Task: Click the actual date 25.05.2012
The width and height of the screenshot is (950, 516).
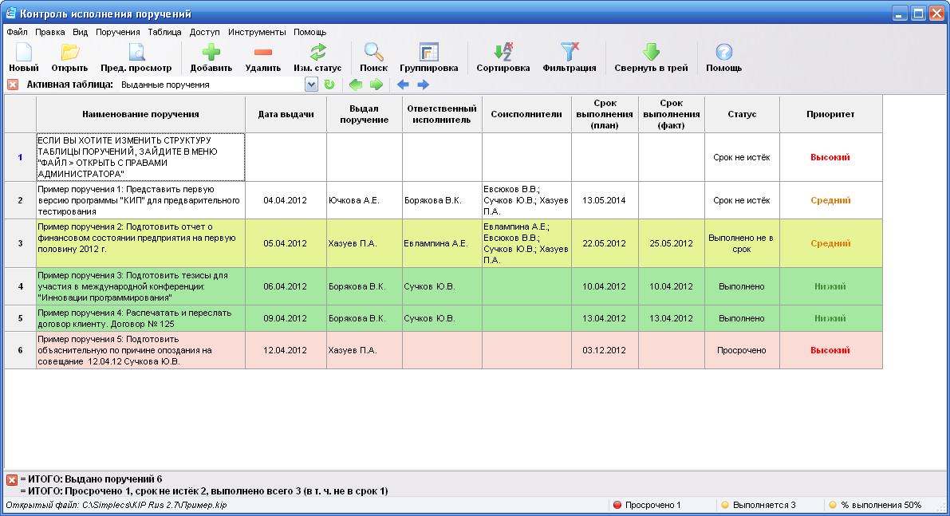Action: (672, 243)
